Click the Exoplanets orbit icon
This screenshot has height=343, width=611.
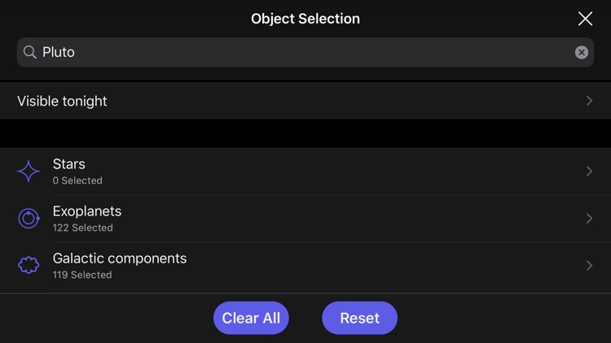pyautogui.click(x=29, y=218)
